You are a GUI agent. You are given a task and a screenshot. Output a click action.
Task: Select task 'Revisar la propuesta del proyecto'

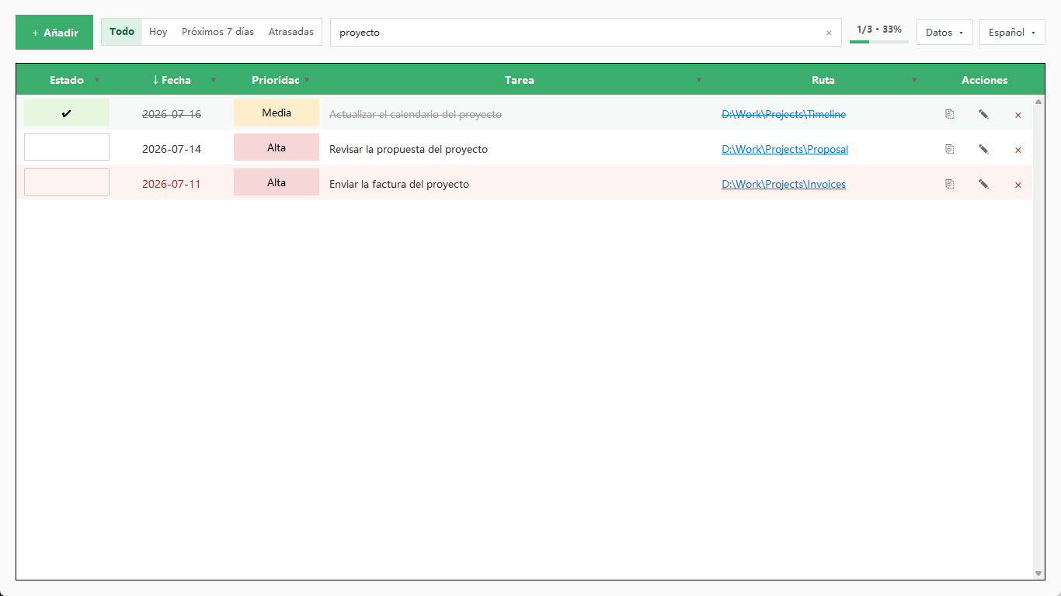tap(409, 149)
